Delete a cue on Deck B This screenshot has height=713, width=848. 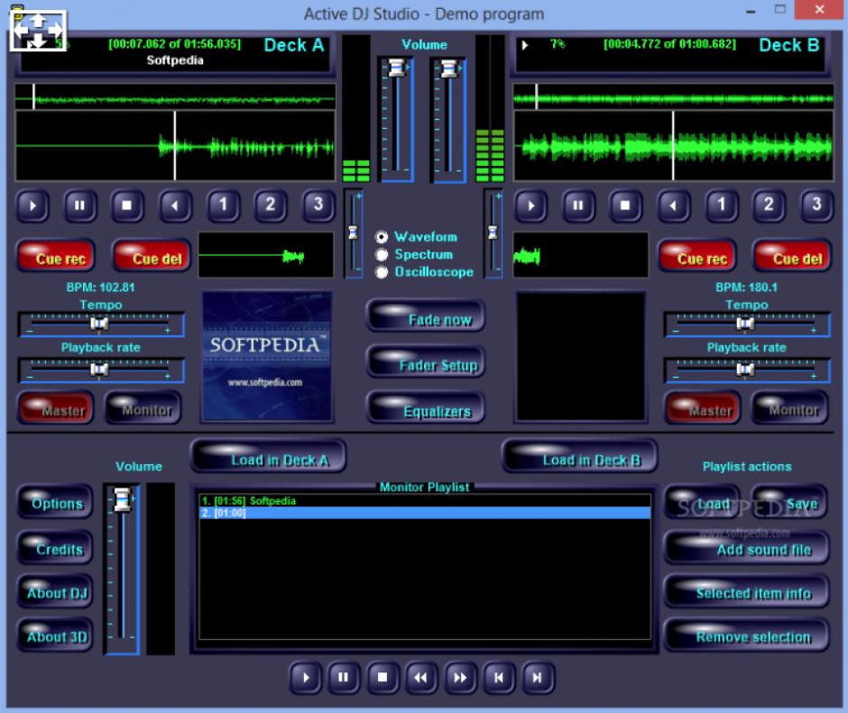(792, 256)
